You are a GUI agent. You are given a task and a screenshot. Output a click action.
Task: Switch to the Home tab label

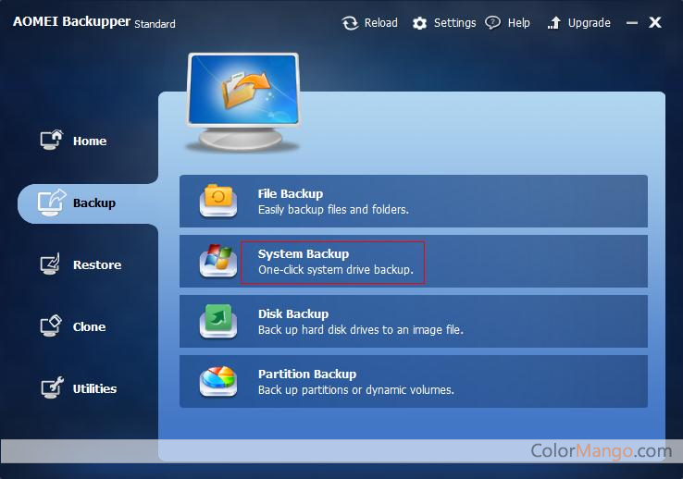[x=90, y=141]
